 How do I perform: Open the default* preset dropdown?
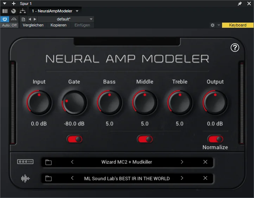click(65, 19)
